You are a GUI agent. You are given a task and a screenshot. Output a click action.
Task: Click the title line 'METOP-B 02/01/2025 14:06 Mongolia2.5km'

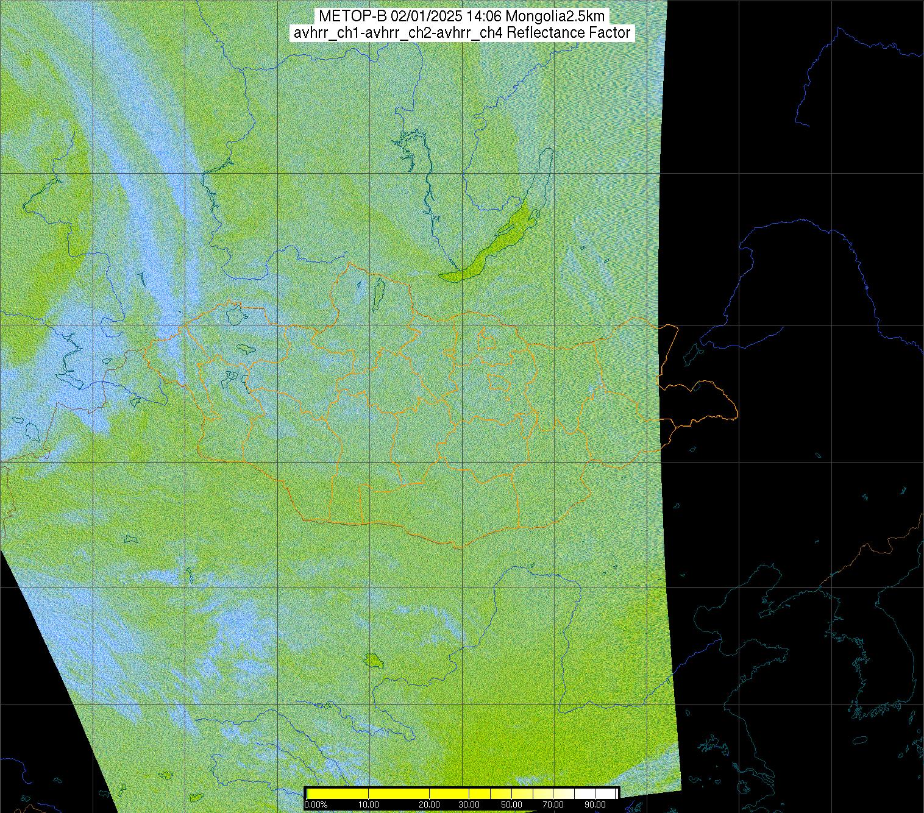(x=462, y=16)
